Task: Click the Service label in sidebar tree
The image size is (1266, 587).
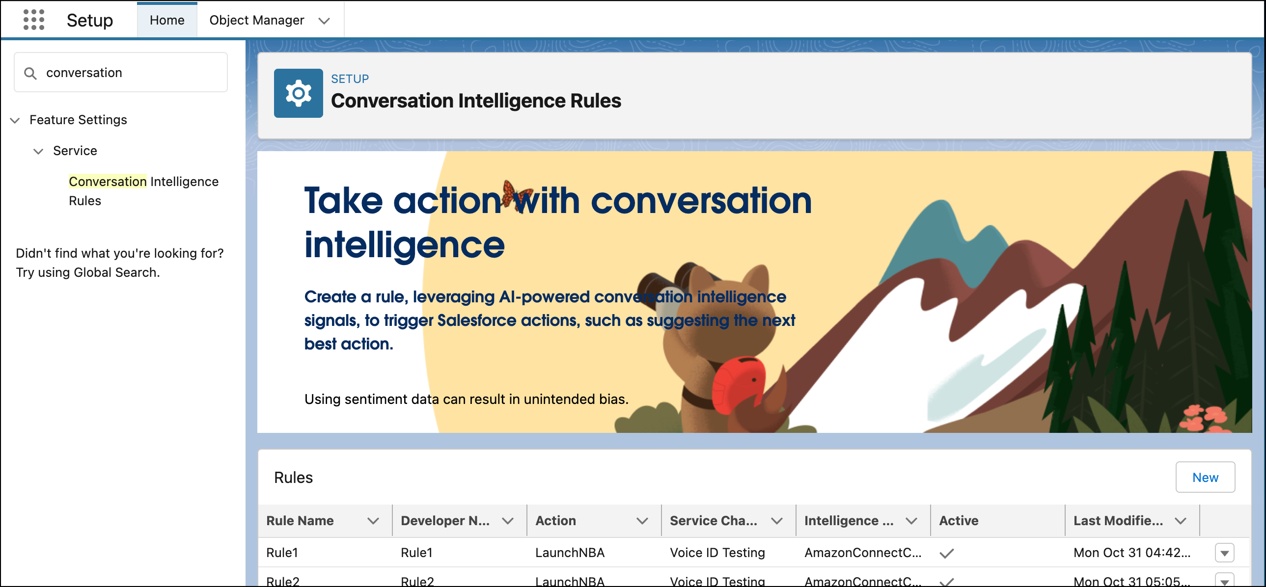Action: coord(75,151)
